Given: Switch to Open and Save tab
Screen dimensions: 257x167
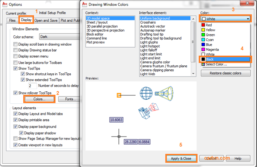Looking at the screenshot, I should tap(46, 20).
